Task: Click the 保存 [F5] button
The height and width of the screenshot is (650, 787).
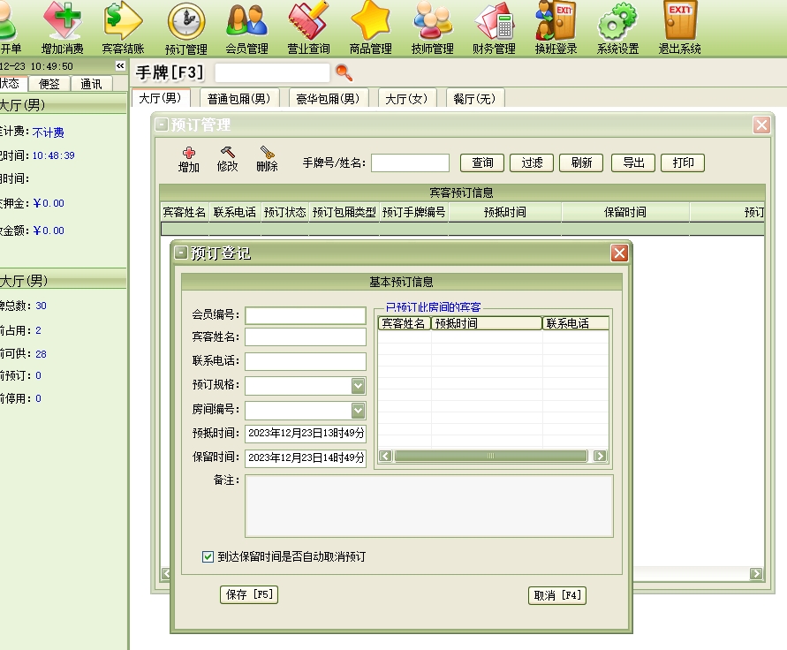Action: pos(248,595)
